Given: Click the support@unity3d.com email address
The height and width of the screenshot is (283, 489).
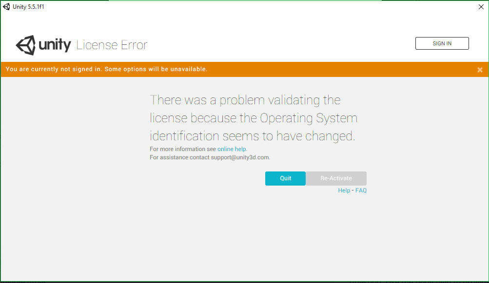Looking at the screenshot, I should point(240,157).
